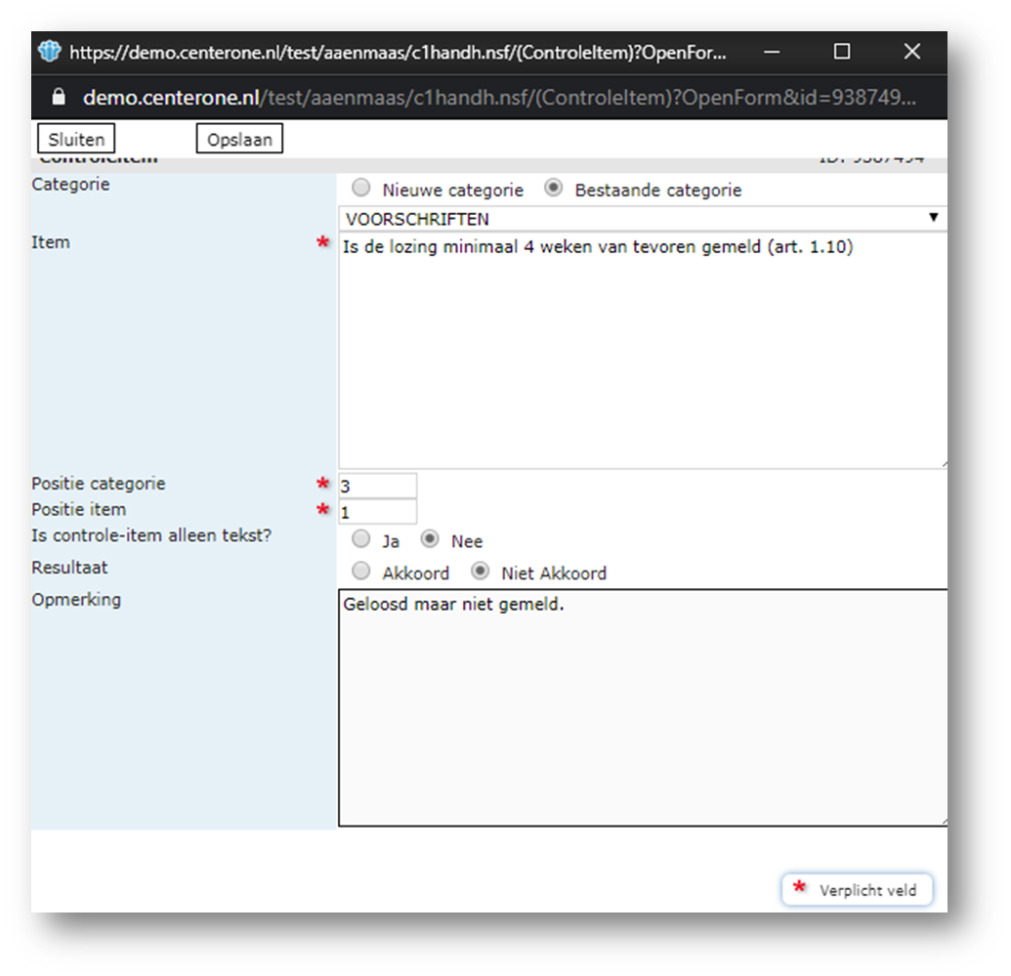Mark Resultaat as Akkoord
This screenshot has width=1011, height=976.
click(x=361, y=572)
